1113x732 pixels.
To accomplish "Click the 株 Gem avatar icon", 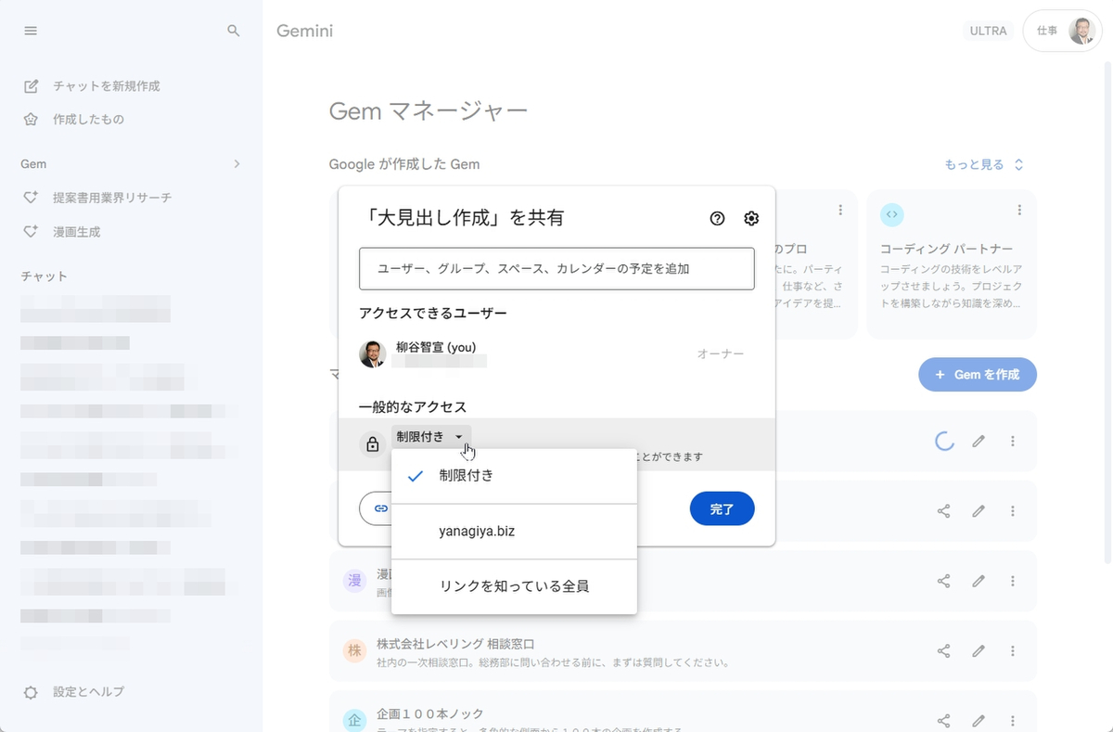I will [354, 651].
